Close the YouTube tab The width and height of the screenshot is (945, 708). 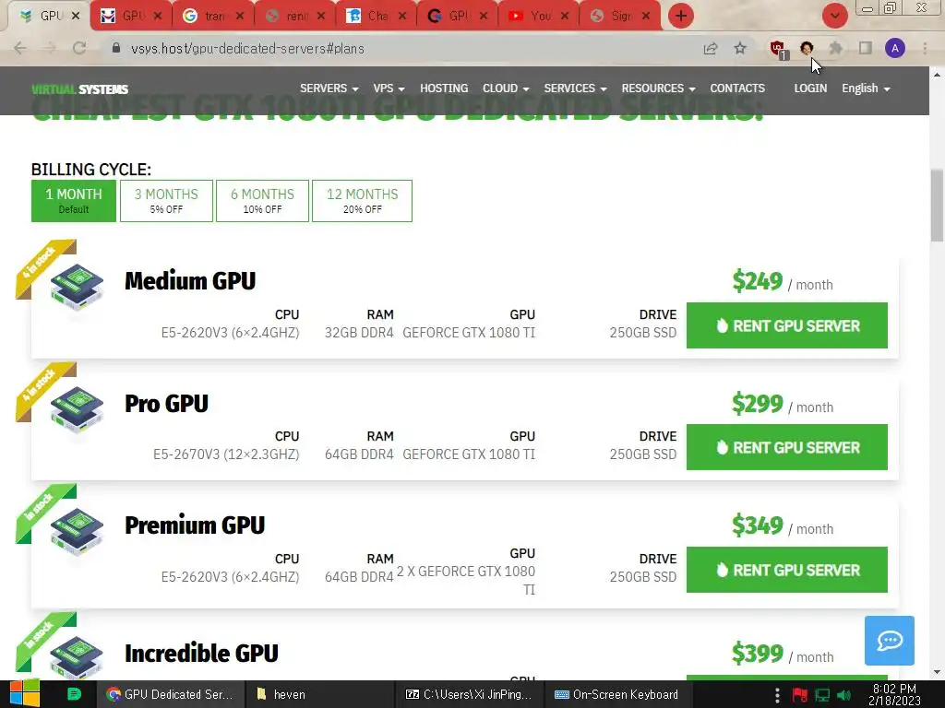click(565, 16)
